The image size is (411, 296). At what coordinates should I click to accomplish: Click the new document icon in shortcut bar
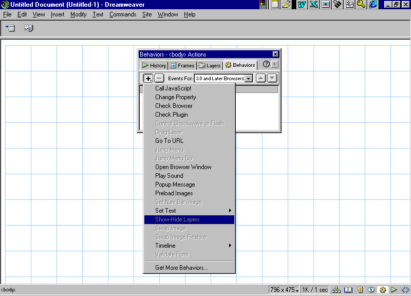click(x=275, y=5)
